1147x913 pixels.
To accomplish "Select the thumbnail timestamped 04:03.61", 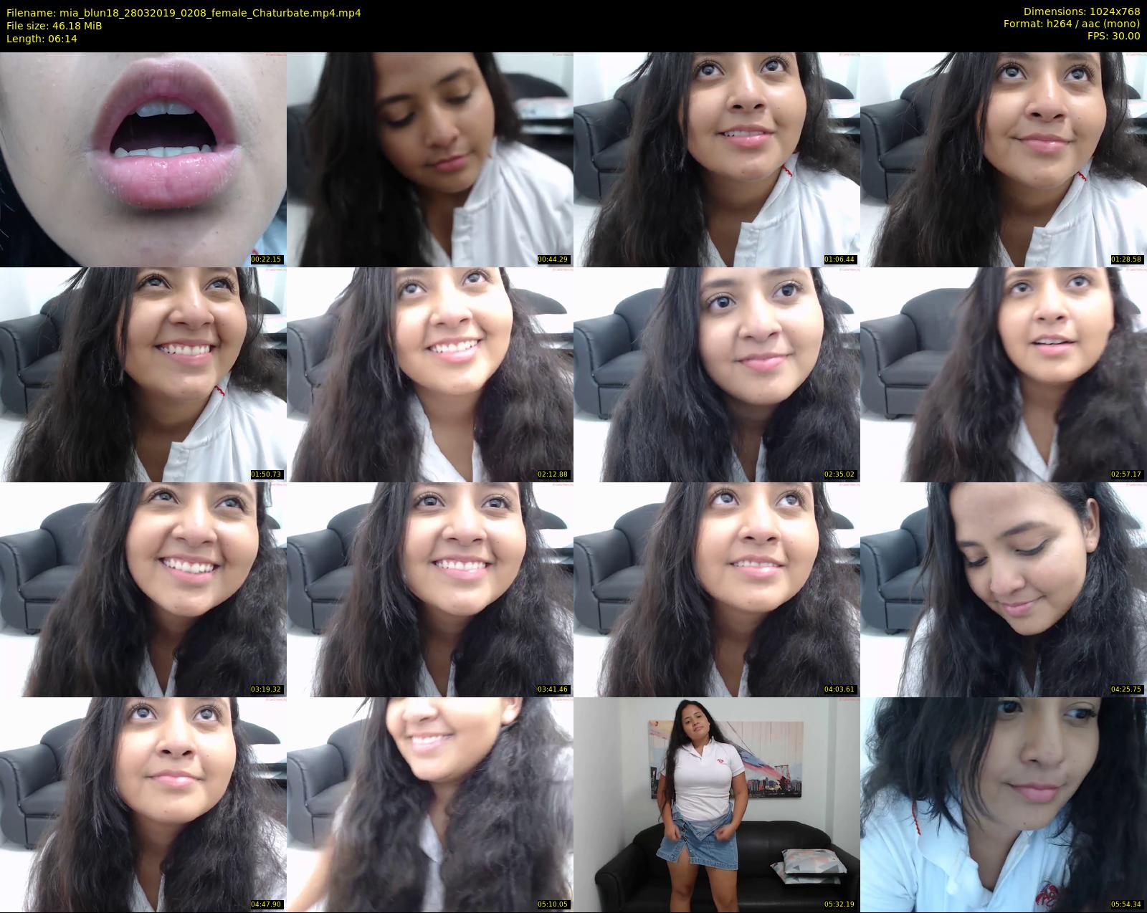I will coord(717,589).
